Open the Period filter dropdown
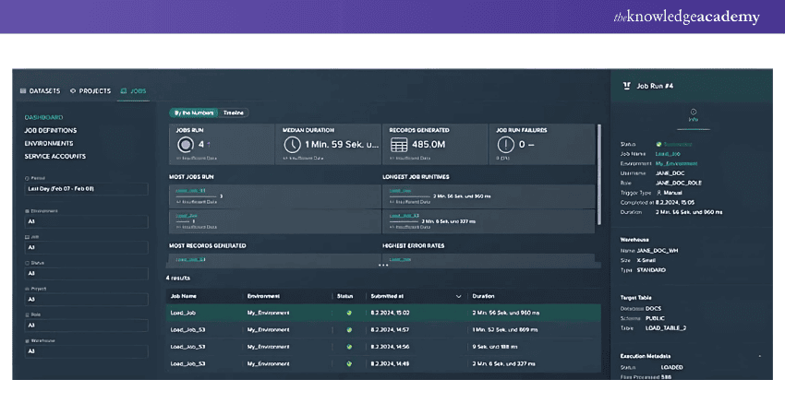The width and height of the screenshot is (785, 415). (x=86, y=189)
